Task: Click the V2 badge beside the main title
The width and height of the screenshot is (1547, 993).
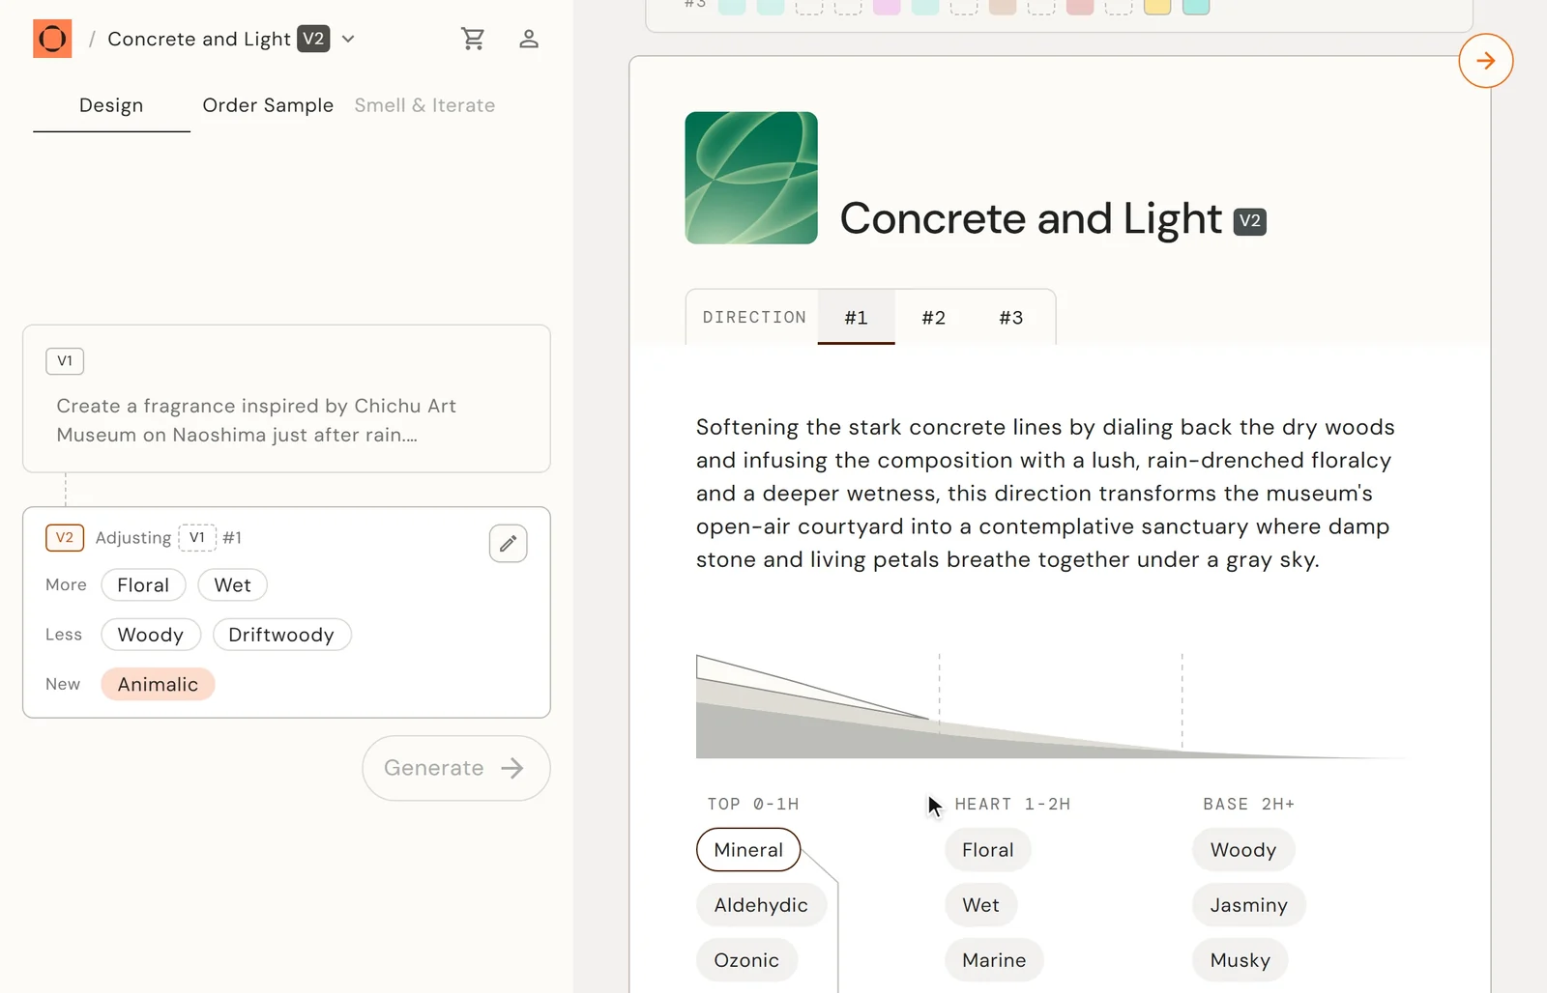Action: tap(1250, 221)
